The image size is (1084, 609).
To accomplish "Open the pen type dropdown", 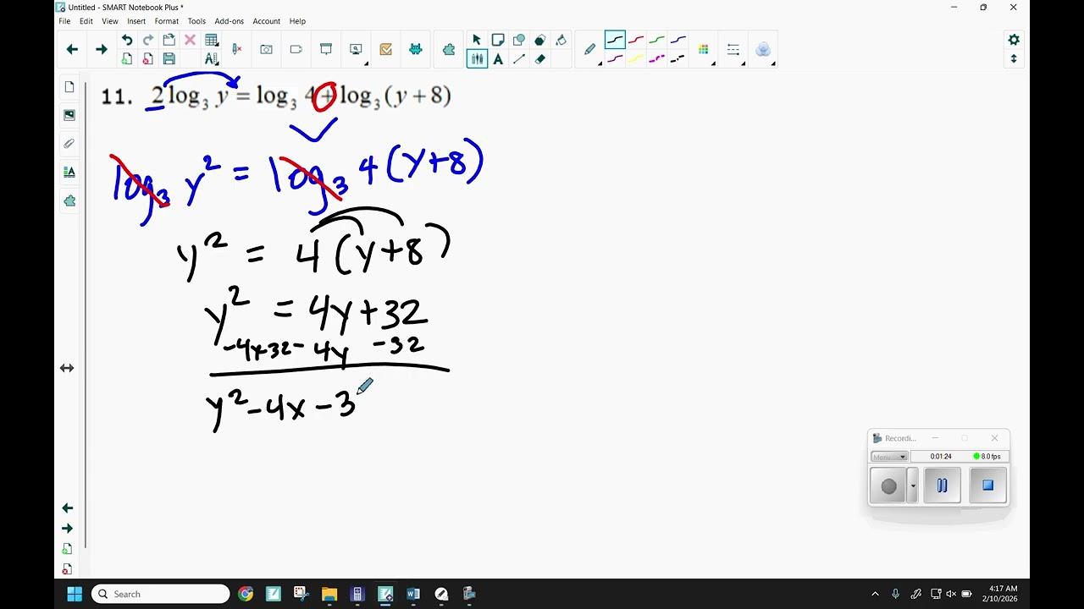I will click(591, 50).
